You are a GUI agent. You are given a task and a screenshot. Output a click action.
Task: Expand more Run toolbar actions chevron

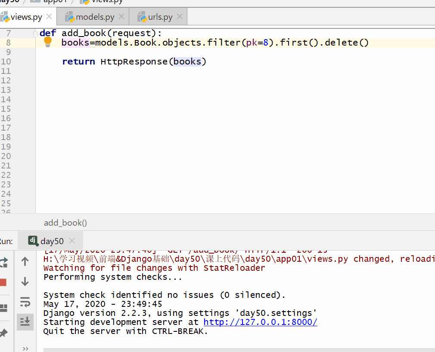[x=25, y=348]
